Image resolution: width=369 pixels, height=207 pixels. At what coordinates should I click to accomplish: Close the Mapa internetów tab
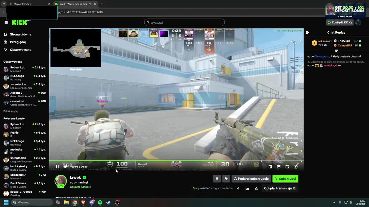click(x=49, y=4)
